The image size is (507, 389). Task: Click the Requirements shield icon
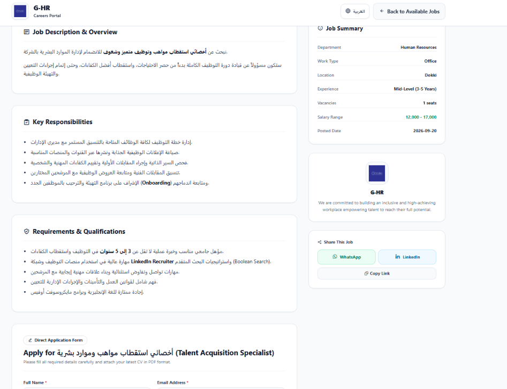(x=27, y=232)
